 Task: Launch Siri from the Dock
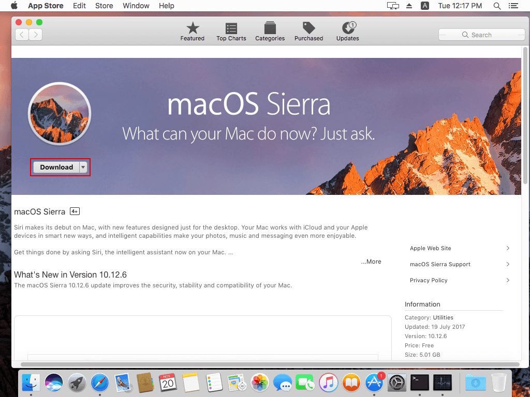click(x=54, y=383)
